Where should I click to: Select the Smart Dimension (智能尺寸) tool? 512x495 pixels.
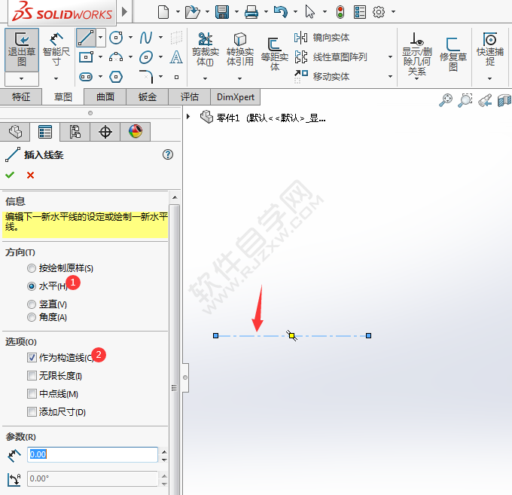[56, 49]
